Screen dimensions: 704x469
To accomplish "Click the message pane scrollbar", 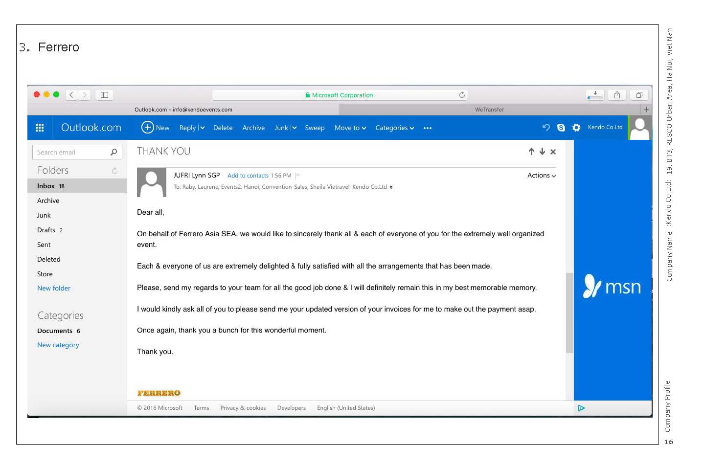I will point(569,313).
